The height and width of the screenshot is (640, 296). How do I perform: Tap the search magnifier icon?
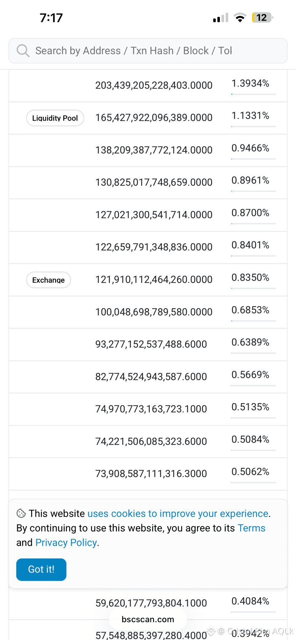(x=23, y=51)
